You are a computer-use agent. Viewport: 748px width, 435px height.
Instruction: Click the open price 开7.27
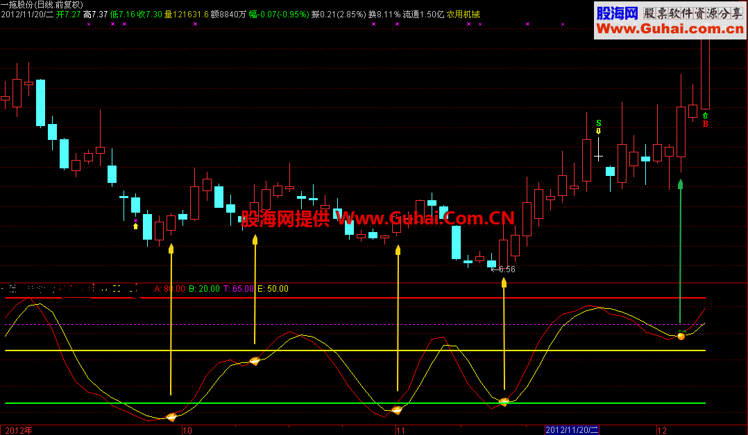click(x=68, y=15)
